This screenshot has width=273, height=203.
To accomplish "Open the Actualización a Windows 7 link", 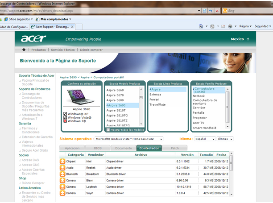I will pyautogui.click(x=32, y=117).
